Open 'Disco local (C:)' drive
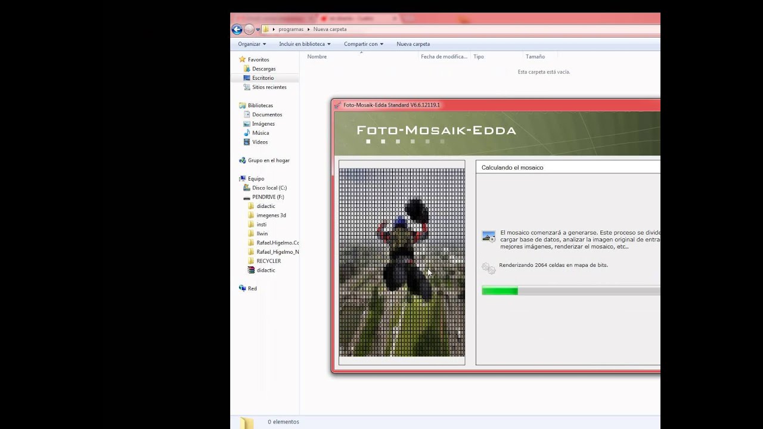The image size is (763, 429). (x=269, y=188)
